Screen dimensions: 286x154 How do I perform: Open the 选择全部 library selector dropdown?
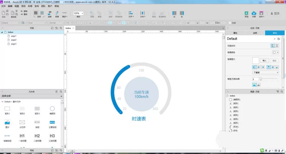(32, 96)
